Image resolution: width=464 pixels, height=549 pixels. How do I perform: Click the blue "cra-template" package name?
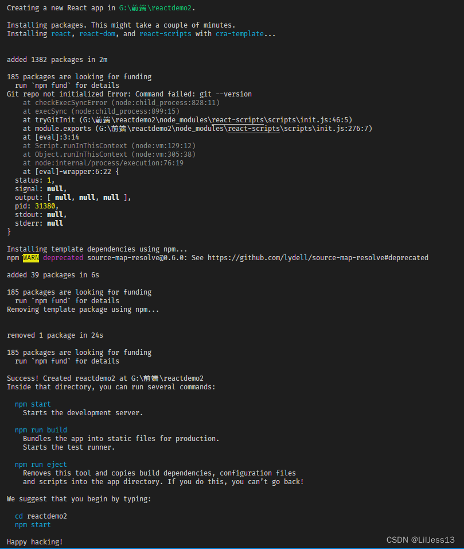pos(241,34)
